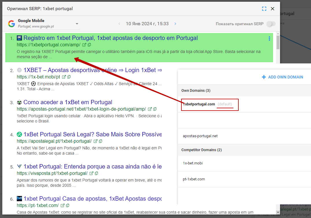
Task: Copy URL icon next to 1xbetportugal.com/amp/
Action: pos(89,45)
